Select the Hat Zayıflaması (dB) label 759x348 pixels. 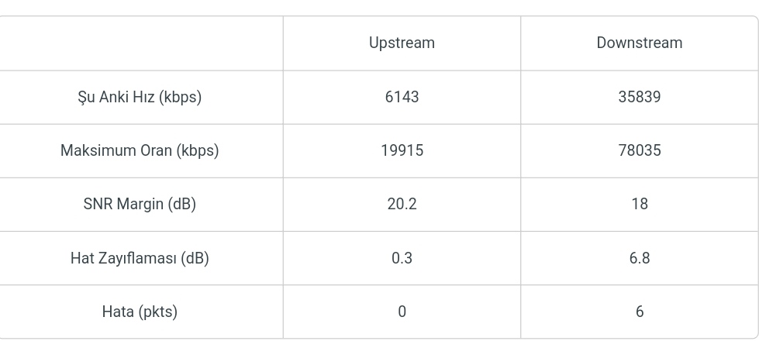140,258
